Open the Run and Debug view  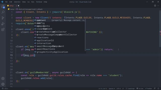tap(3, 24)
